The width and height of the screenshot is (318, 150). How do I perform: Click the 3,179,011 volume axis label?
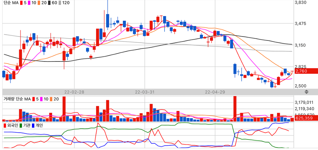[304, 102]
